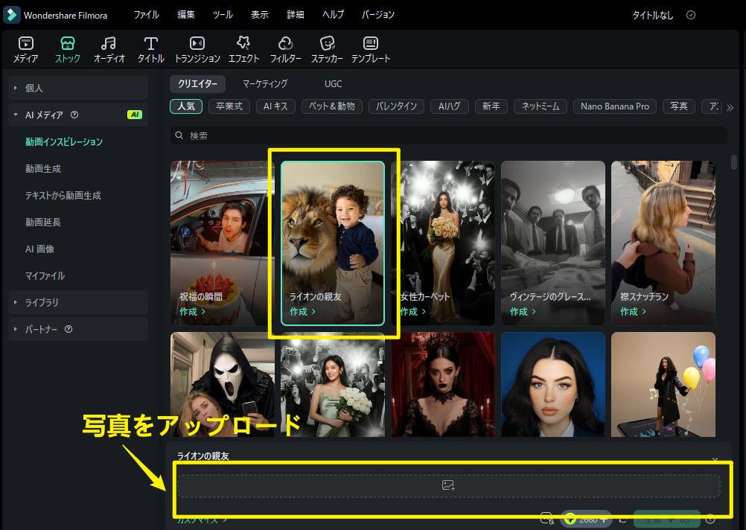Switch to the マーケティング tab
746x530 pixels.
click(266, 84)
